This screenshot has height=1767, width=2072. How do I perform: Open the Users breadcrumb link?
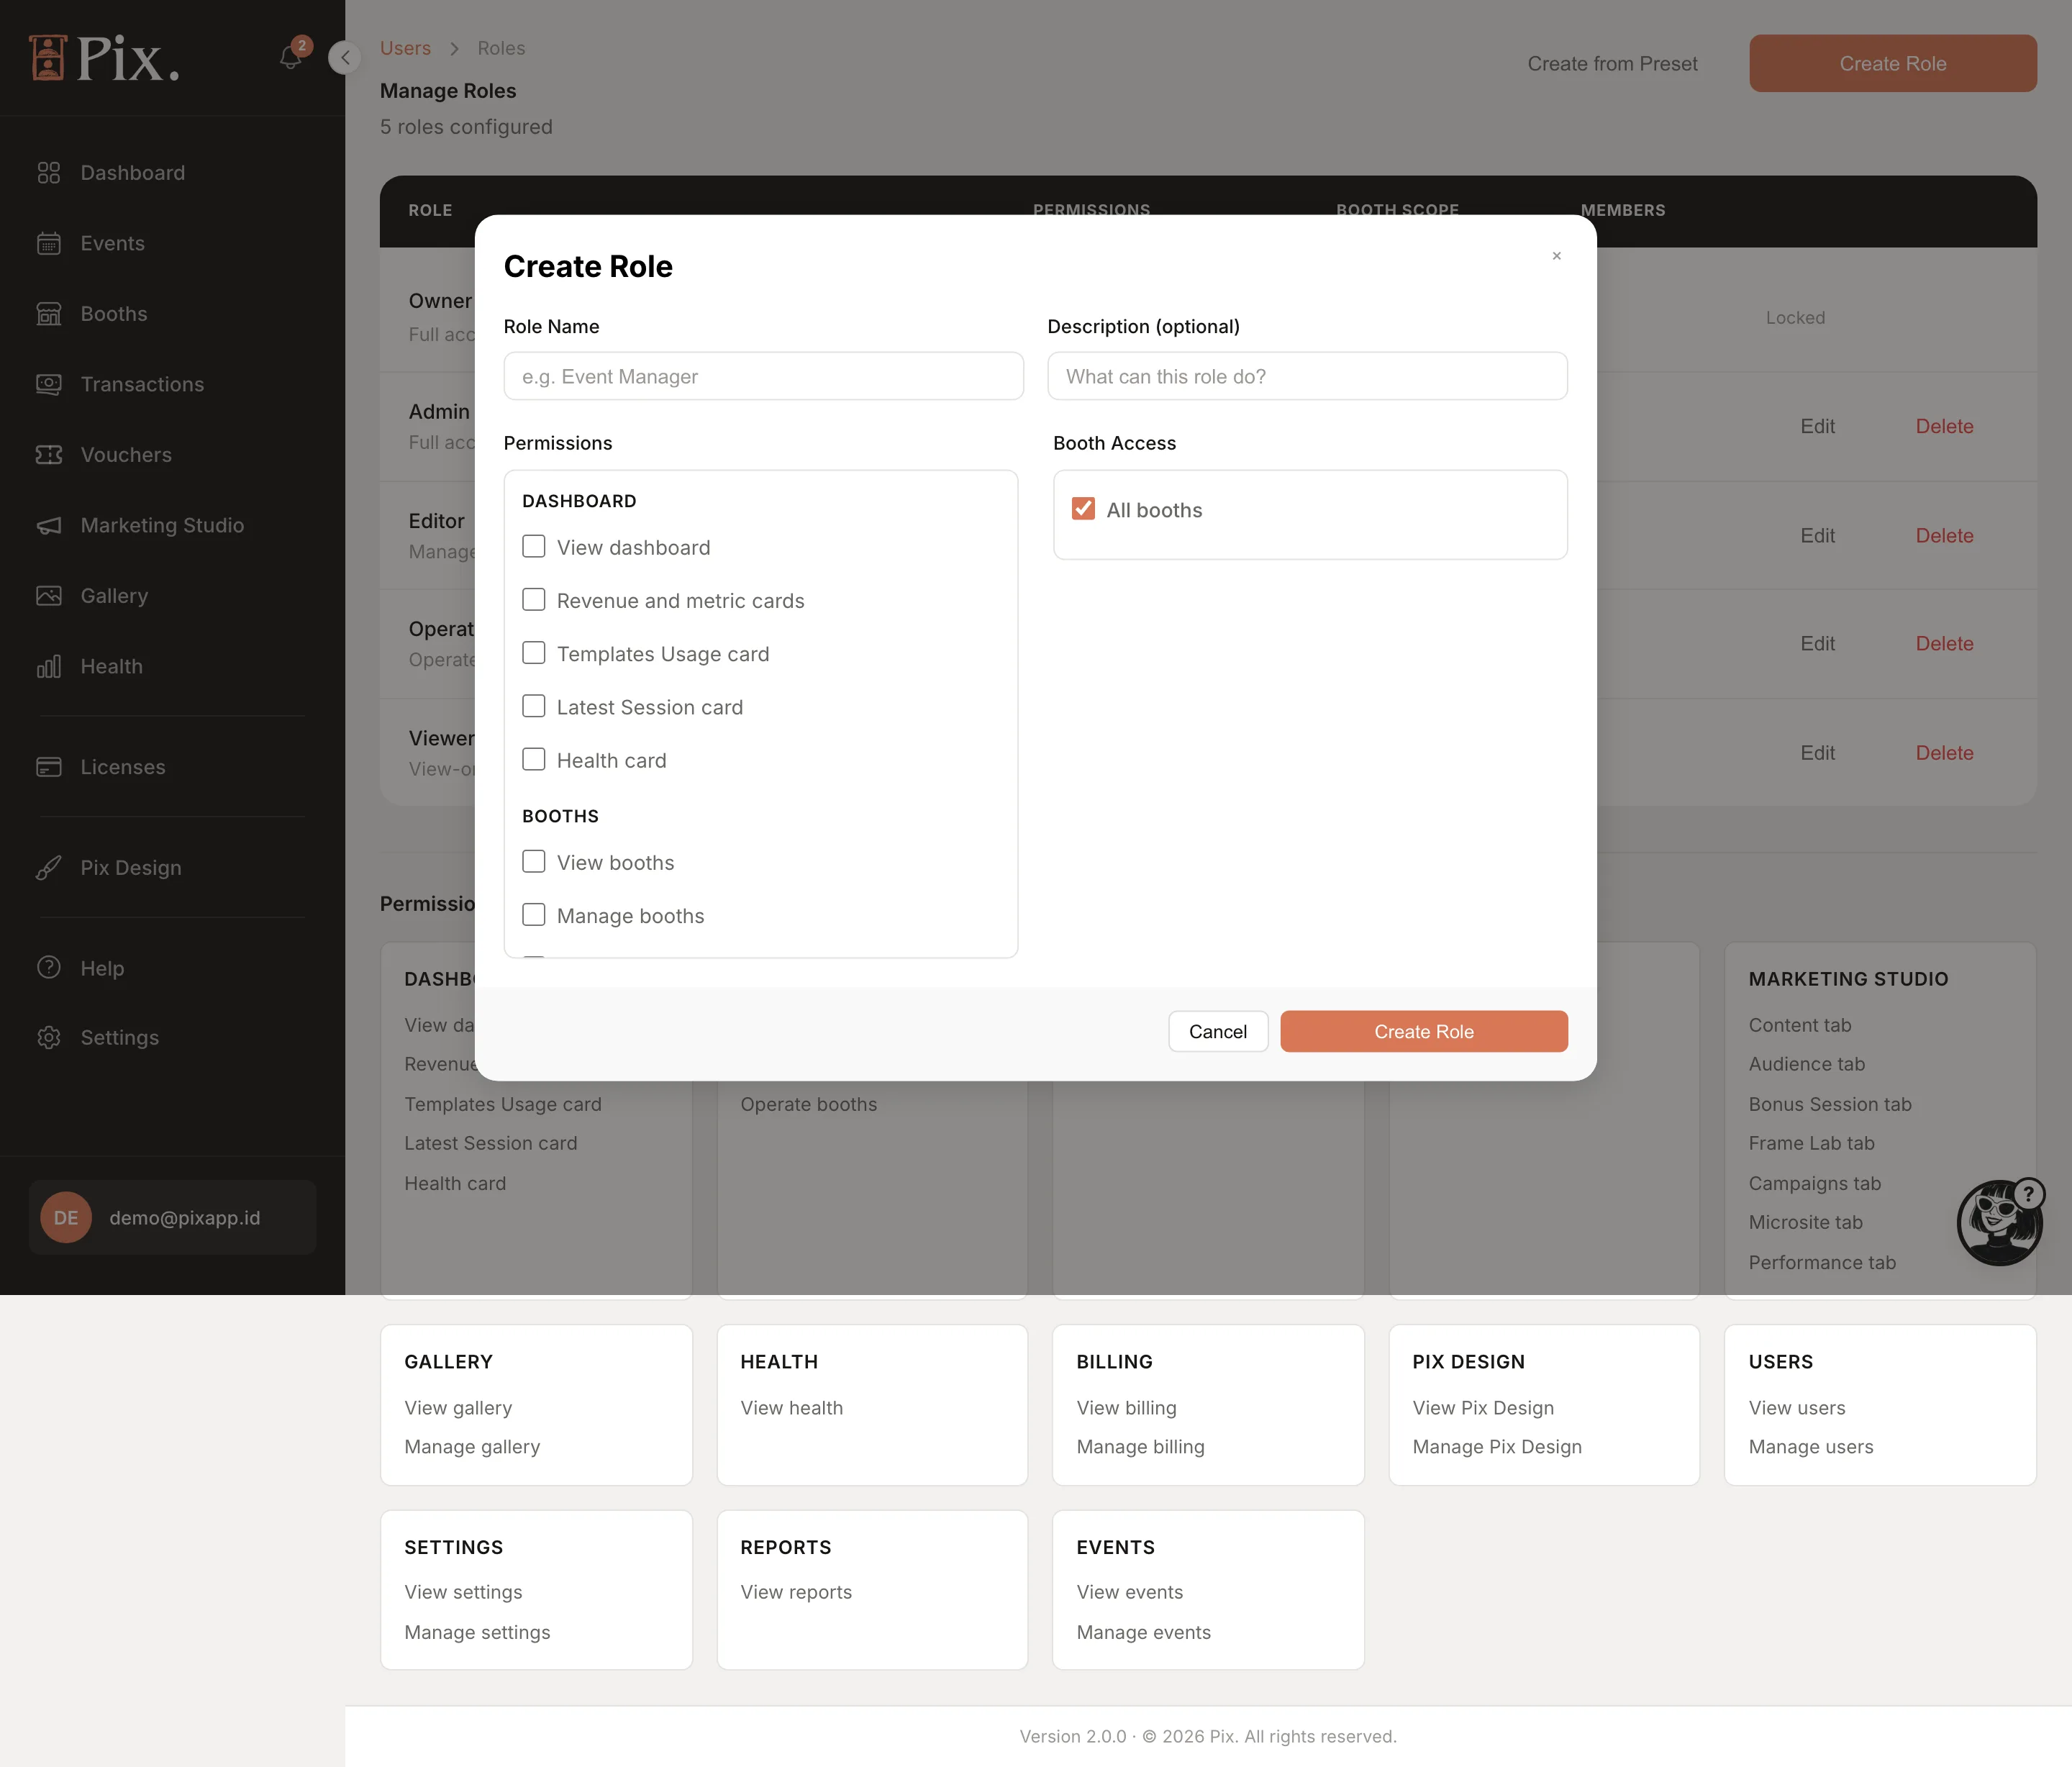[405, 48]
